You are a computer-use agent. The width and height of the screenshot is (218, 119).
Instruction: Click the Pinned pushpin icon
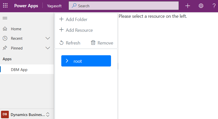[x=5, y=48]
